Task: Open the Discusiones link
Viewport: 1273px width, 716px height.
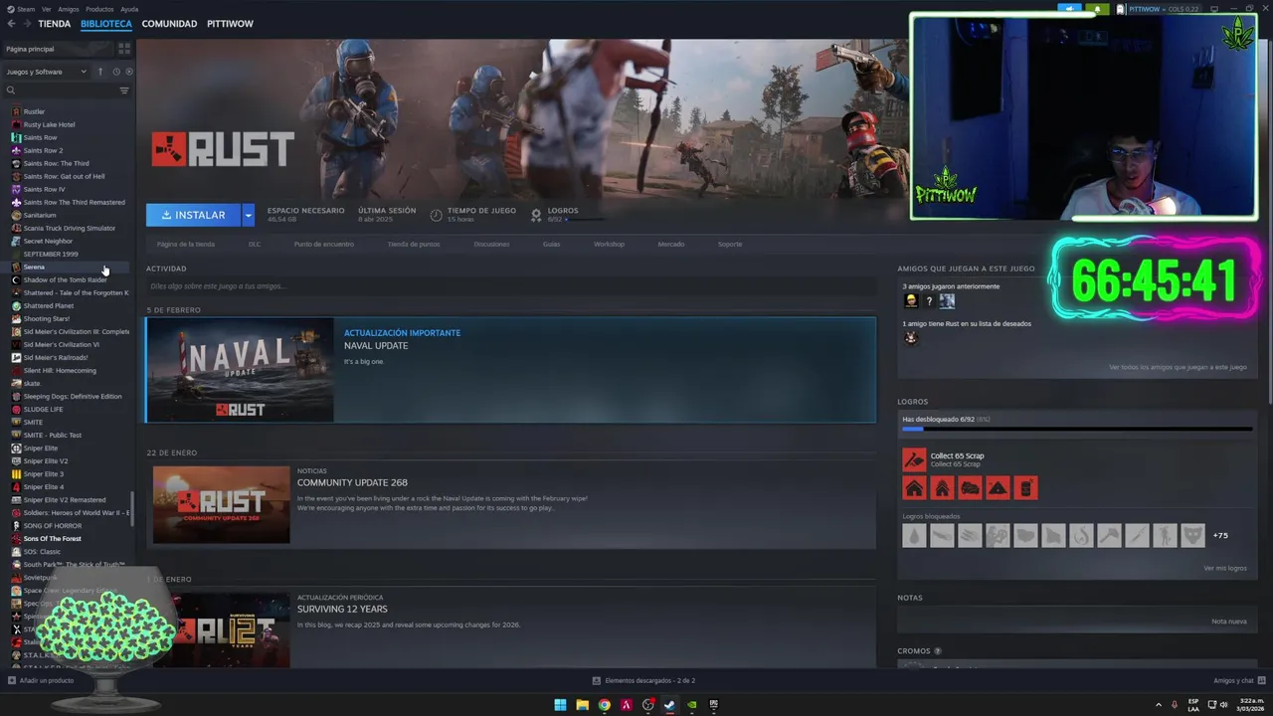Action: click(491, 244)
